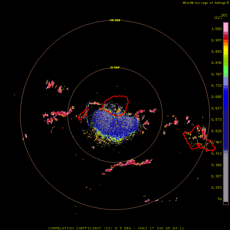
Task: Click the 0.680 legend value
Action: pos(216,97)
